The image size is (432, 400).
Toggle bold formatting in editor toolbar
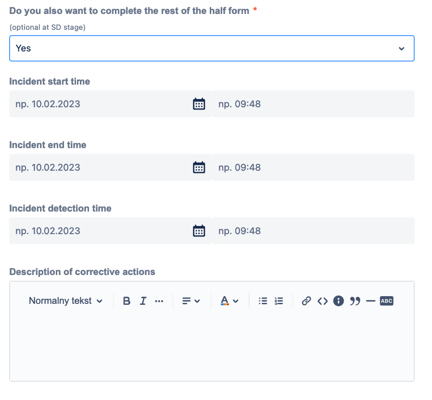127,301
